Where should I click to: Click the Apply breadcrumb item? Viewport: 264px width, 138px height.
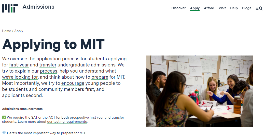[x=19, y=31]
